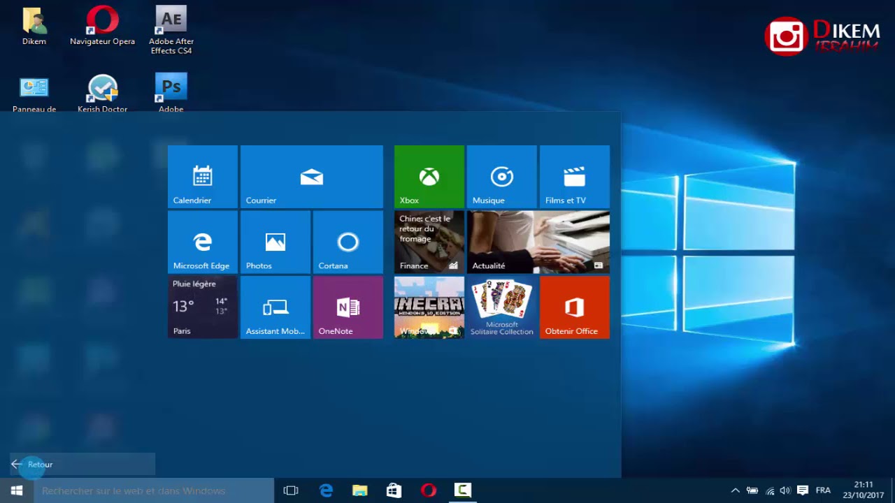Viewport: 895px width, 503px height.
Task: Open the Action Center notifications icon
Action: 803,490
